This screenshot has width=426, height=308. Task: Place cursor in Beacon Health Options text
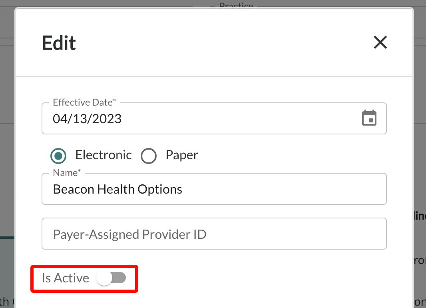pos(117,190)
